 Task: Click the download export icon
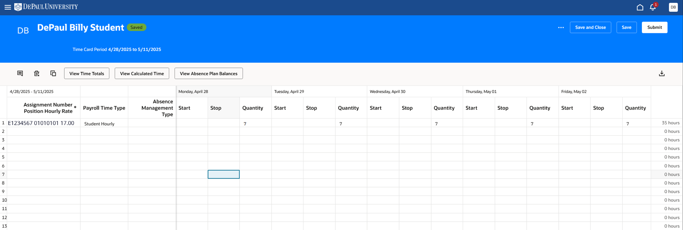(662, 73)
